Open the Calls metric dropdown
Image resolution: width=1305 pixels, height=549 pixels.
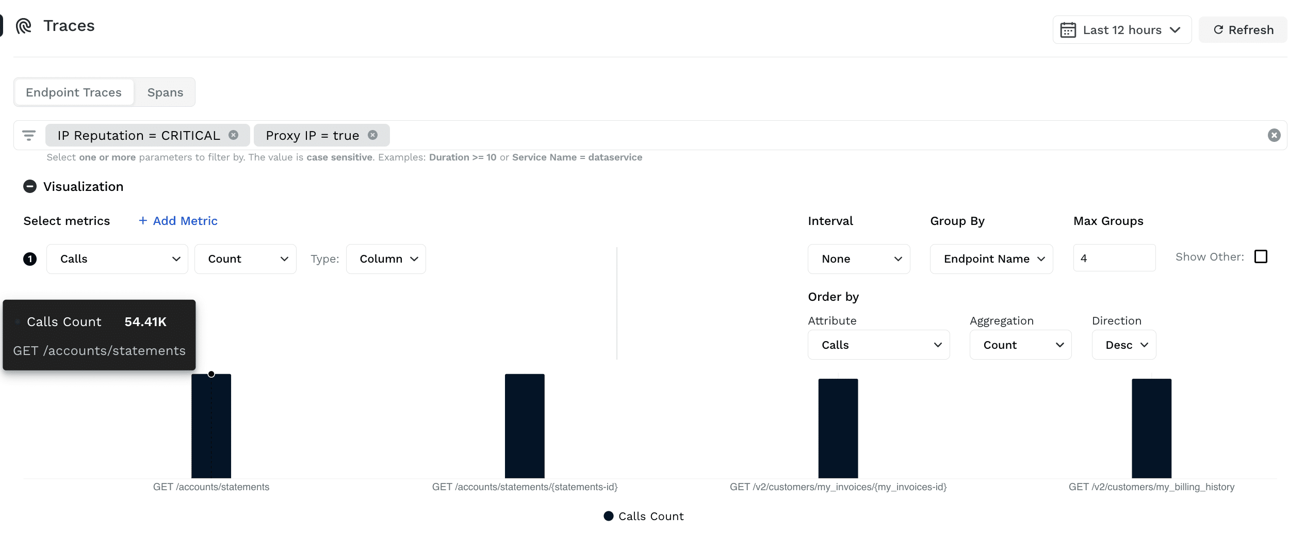117,259
